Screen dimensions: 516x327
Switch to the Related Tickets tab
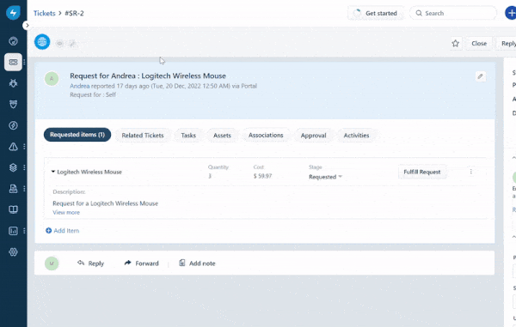pyautogui.click(x=143, y=136)
